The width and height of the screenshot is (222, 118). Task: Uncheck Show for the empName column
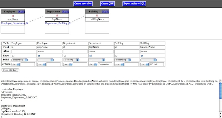click(x=39, y=56)
